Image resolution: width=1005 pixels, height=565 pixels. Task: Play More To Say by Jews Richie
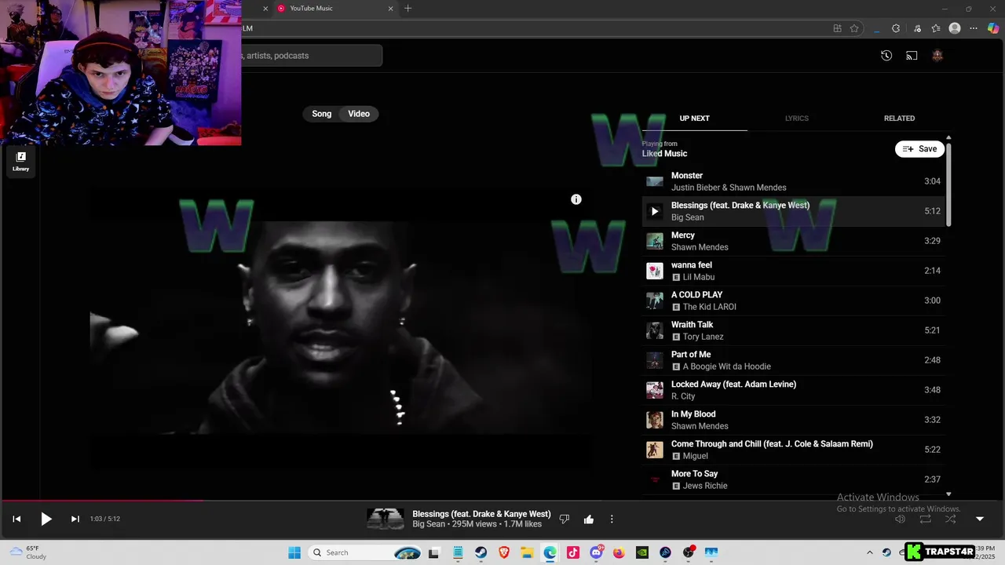[x=793, y=479]
